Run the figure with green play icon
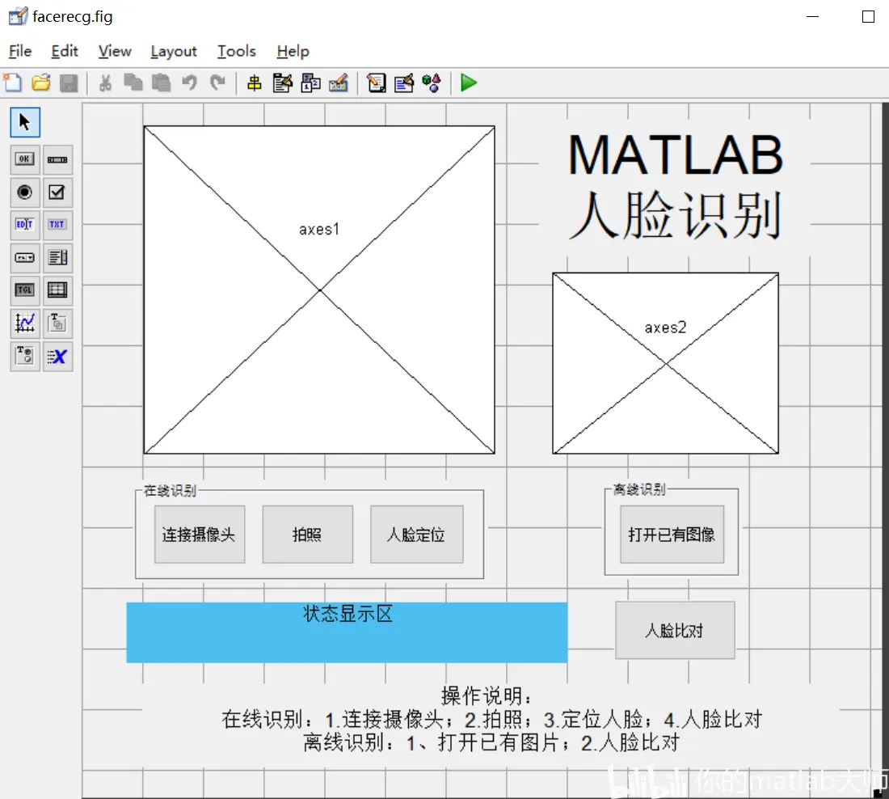 click(x=469, y=82)
